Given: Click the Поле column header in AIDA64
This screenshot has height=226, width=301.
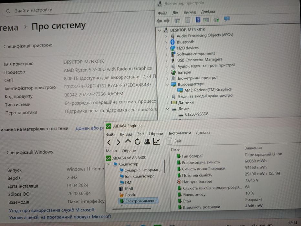Looking at the screenshot, I should 175,150.
